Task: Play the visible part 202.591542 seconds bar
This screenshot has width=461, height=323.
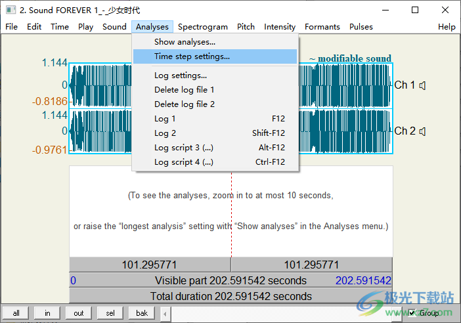Action: [x=230, y=281]
